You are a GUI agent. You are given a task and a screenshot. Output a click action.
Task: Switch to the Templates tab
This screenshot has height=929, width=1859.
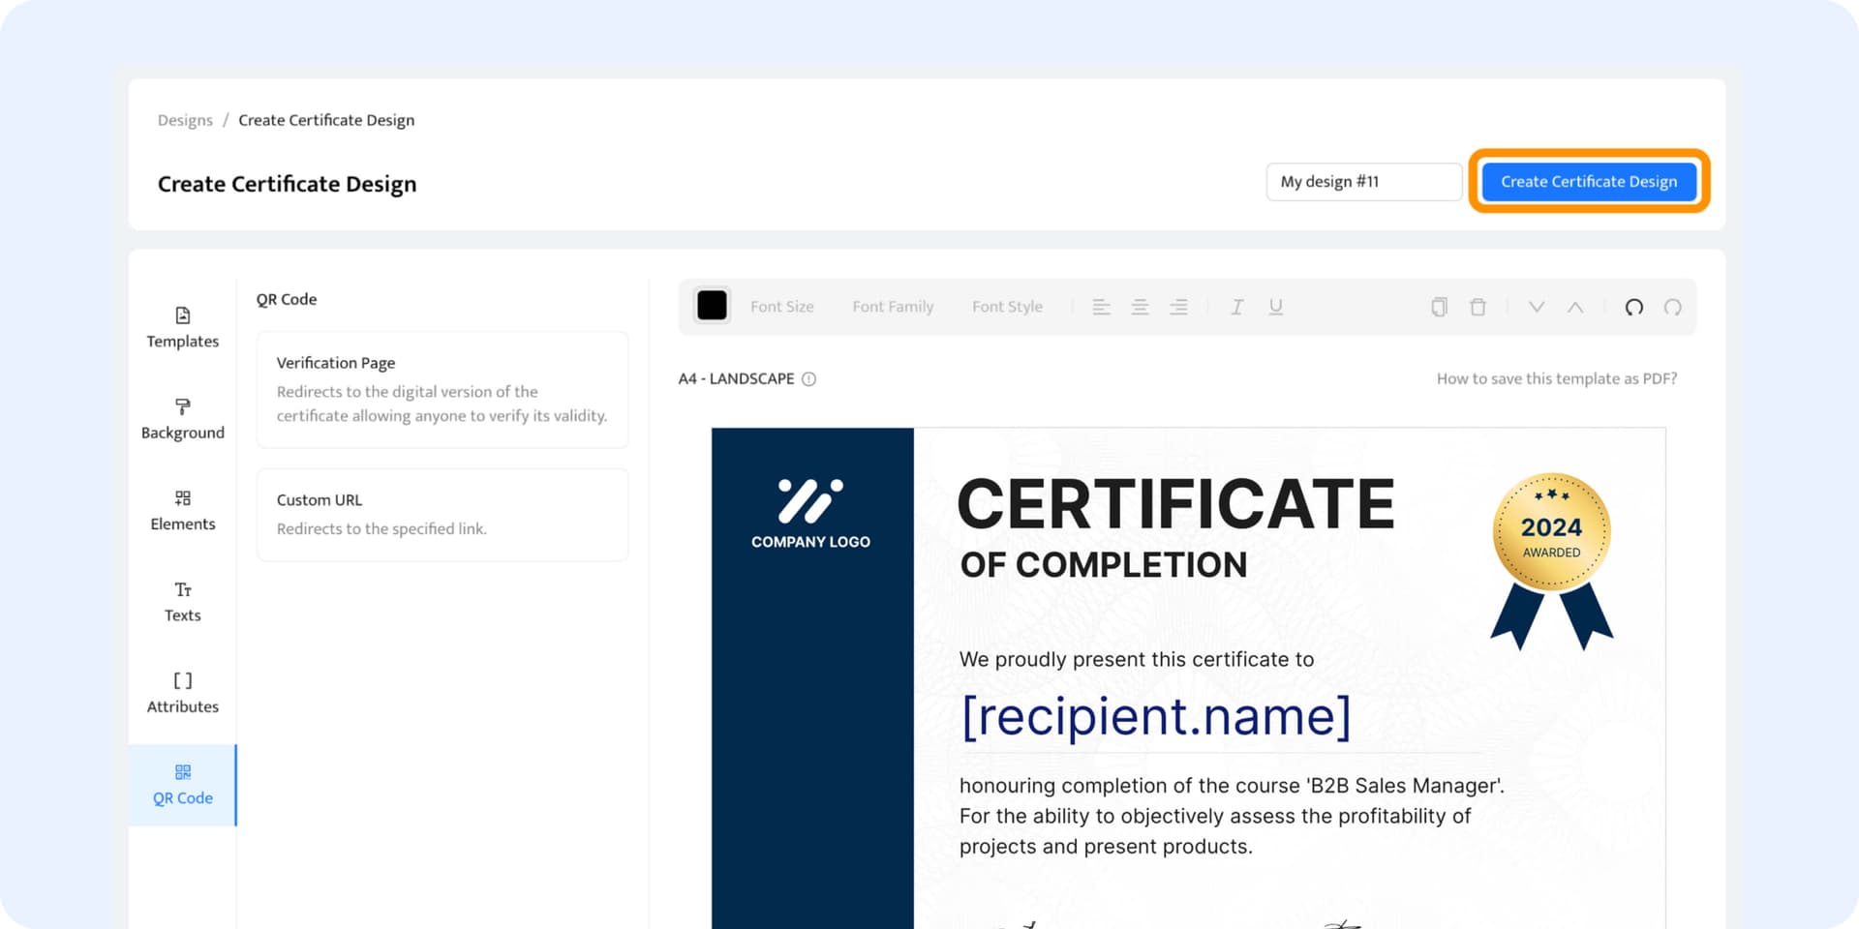click(182, 327)
